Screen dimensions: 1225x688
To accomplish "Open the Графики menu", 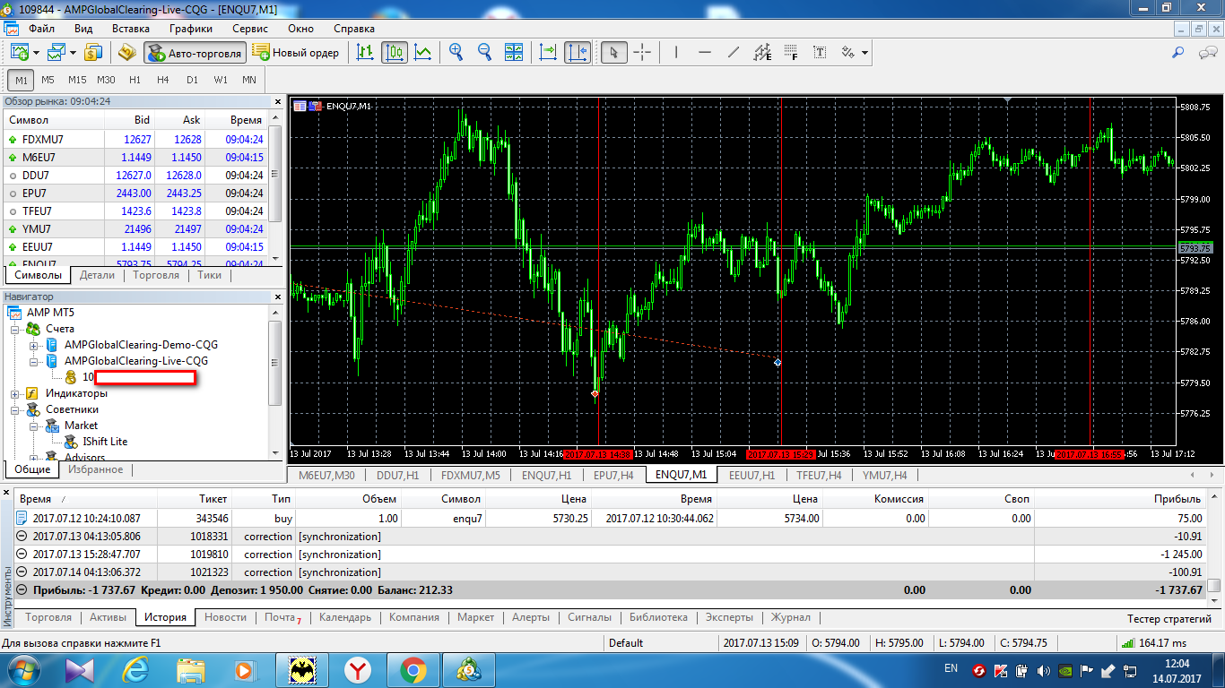I will click(190, 29).
